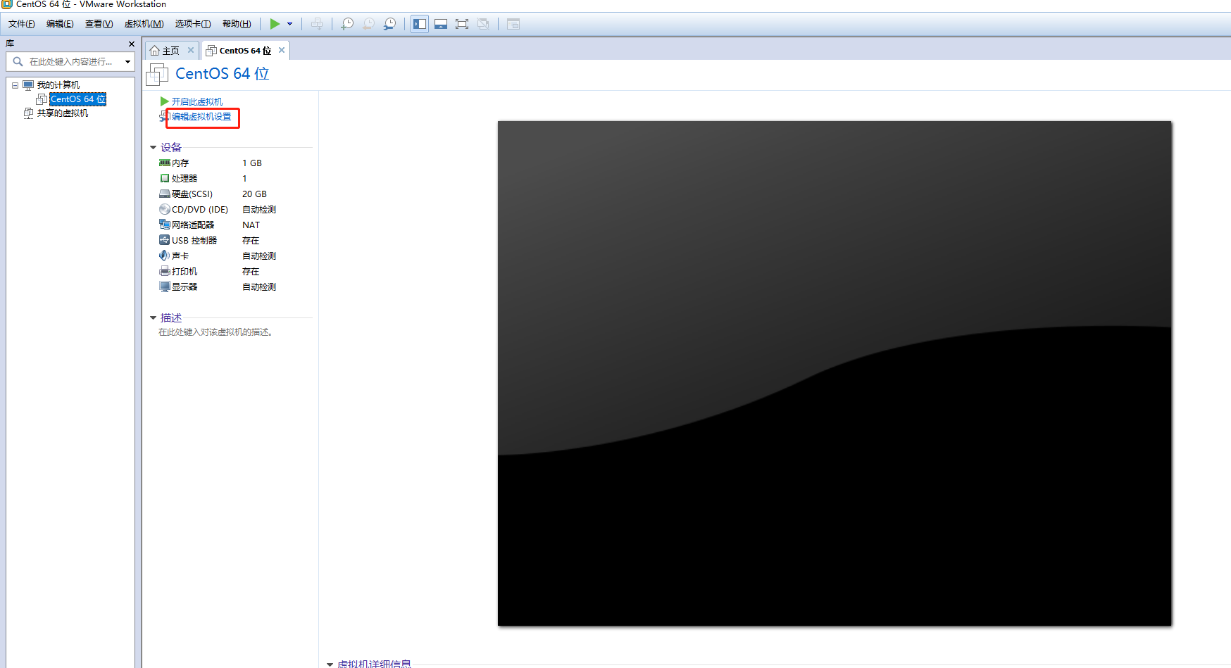This screenshot has height=668, width=1231.
Task: Click 共享的虚拟机 shared VMs icon
Action: point(28,113)
